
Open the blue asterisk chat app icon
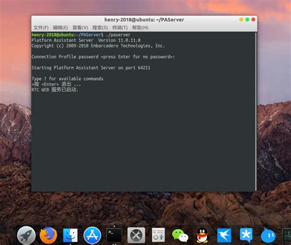point(246,235)
